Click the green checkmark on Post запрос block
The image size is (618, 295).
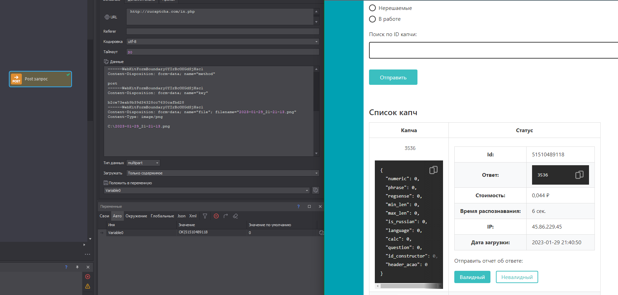point(68,74)
